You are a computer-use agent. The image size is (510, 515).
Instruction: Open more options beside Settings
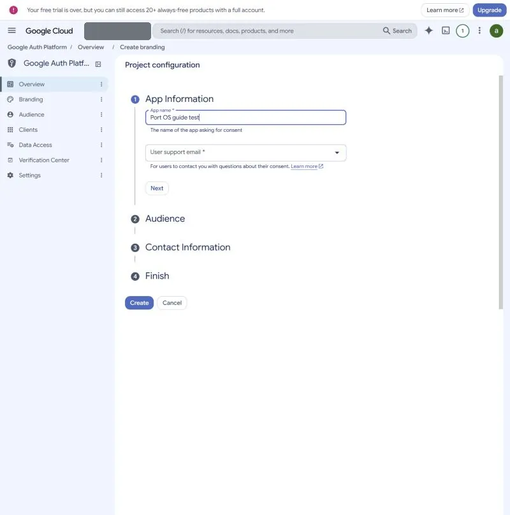[x=101, y=175]
